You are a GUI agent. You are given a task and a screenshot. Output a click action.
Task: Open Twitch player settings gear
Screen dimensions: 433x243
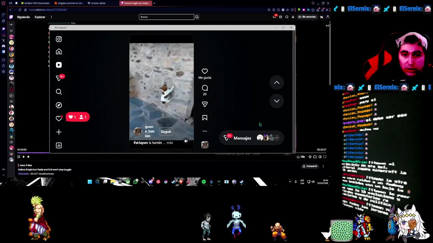tap(310, 157)
